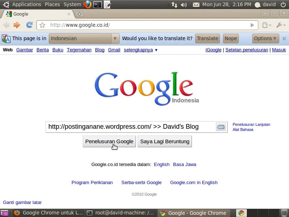289x217 pixels.
Task: Click the Penelusuran Google button
Action: [x=109, y=141]
